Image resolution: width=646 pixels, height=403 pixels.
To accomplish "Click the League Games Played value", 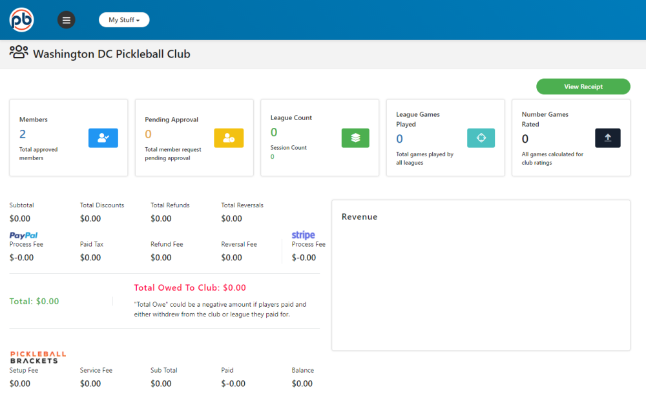I will tap(399, 139).
